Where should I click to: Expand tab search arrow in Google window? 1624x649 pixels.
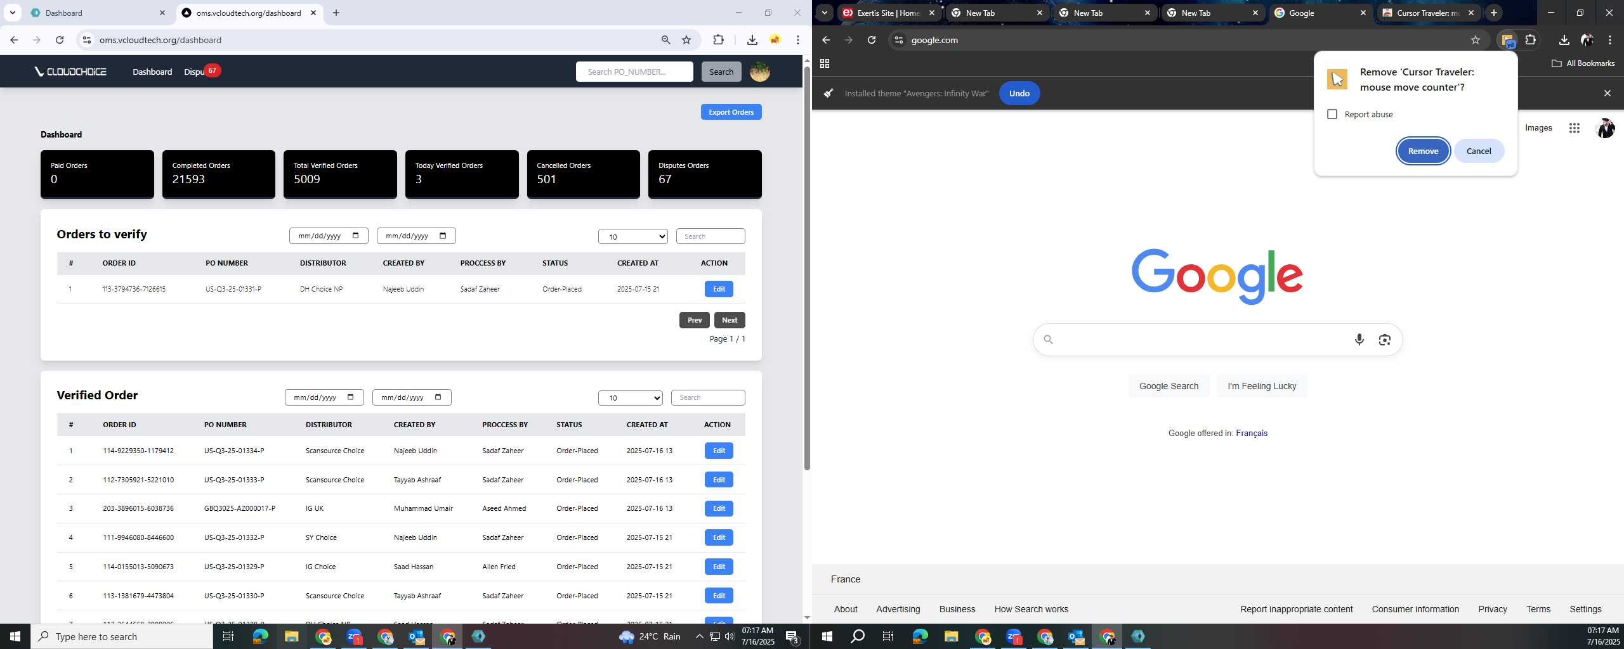[x=824, y=13]
